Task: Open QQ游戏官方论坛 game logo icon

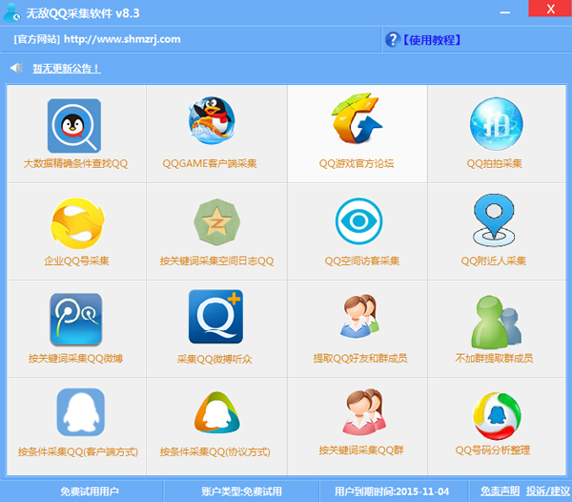Action: pos(357,118)
